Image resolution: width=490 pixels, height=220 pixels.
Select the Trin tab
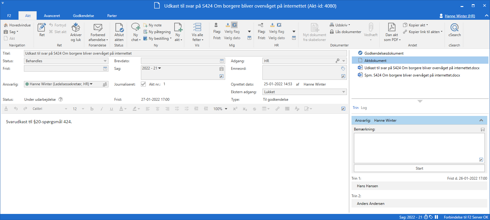tap(355, 108)
